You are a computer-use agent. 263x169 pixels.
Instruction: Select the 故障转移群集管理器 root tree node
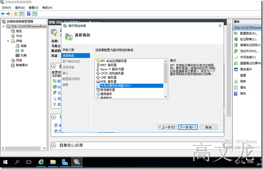click(x=20, y=22)
